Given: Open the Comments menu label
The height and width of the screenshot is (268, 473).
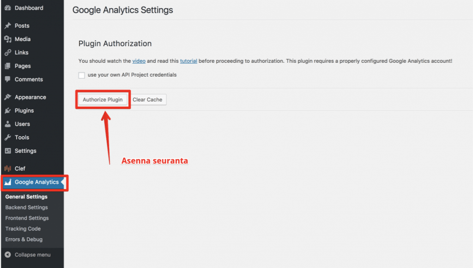Looking at the screenshot, I should tap(29, 79).
